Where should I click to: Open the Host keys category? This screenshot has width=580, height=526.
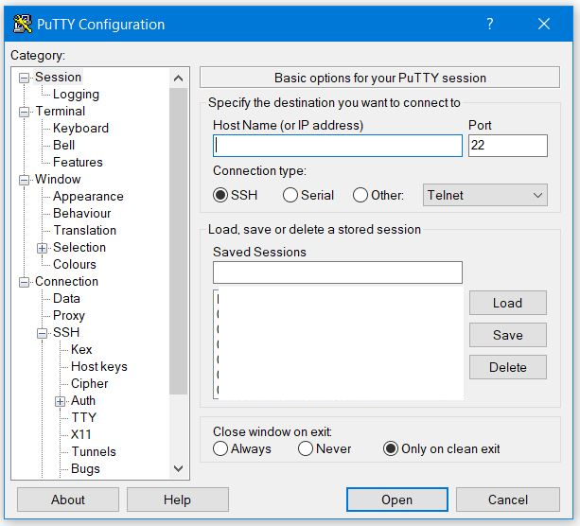point(99,366)
